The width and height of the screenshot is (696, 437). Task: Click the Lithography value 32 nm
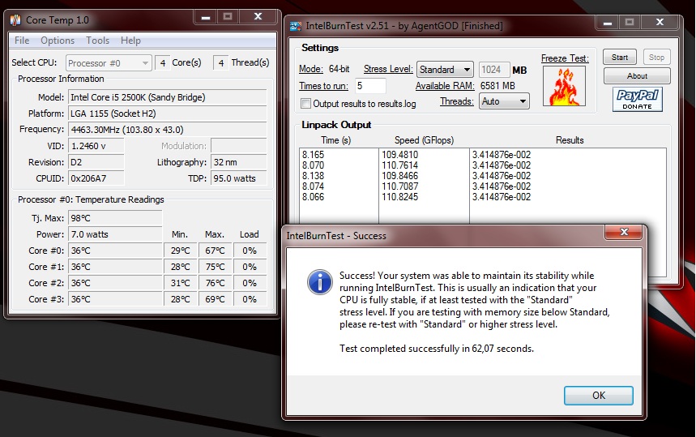pyautogui.click(x=239, y=162)
